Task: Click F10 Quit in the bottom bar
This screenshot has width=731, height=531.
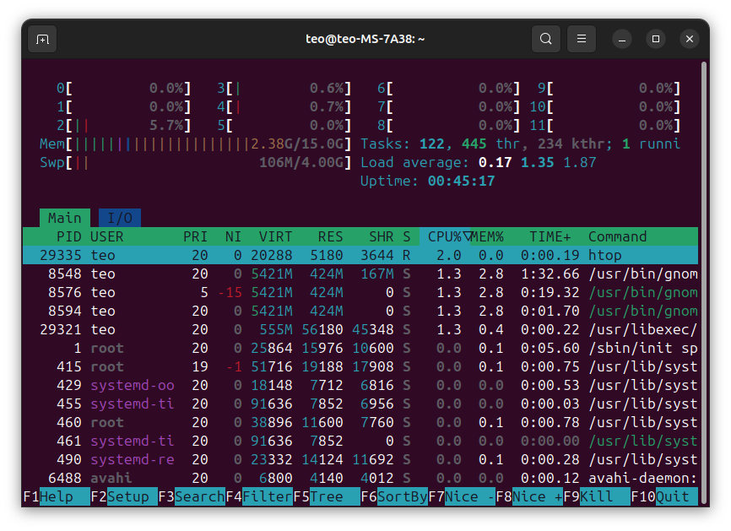Action: pos(664,496)
